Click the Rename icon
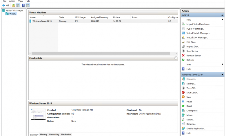This screenshot has height=136, width=226. [x=183, y=124]
